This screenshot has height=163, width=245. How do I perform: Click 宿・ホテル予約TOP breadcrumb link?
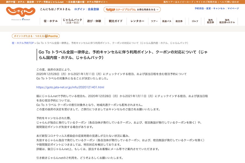pyautogui.click(x=23, y=43)
